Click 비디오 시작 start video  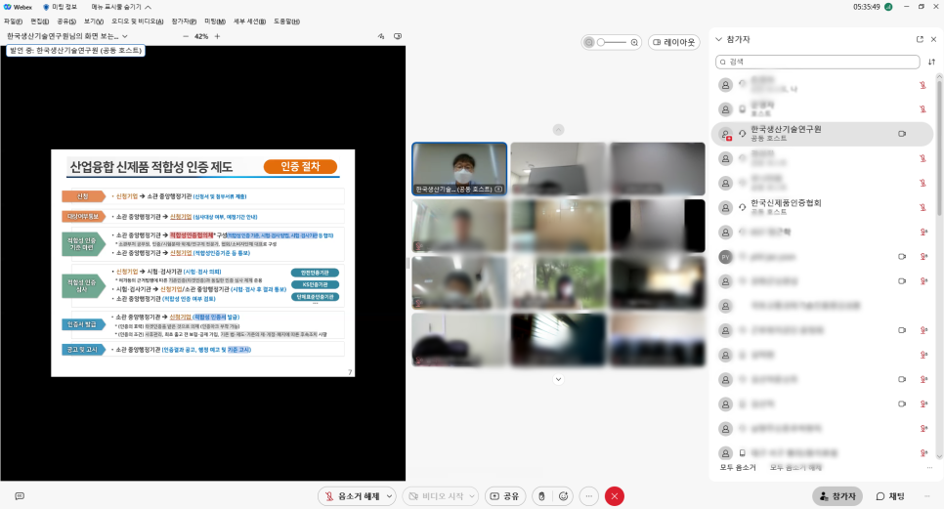click(x=435, y=495)
